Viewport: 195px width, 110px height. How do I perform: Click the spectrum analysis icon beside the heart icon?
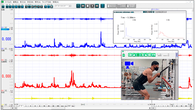pyautogui.click(x=48, y=7)
